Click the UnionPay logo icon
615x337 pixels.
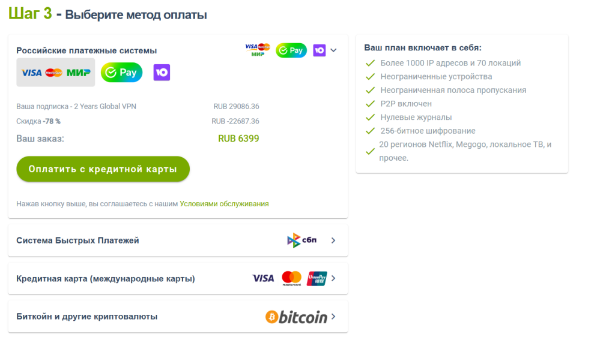click(x=317, y=278)
